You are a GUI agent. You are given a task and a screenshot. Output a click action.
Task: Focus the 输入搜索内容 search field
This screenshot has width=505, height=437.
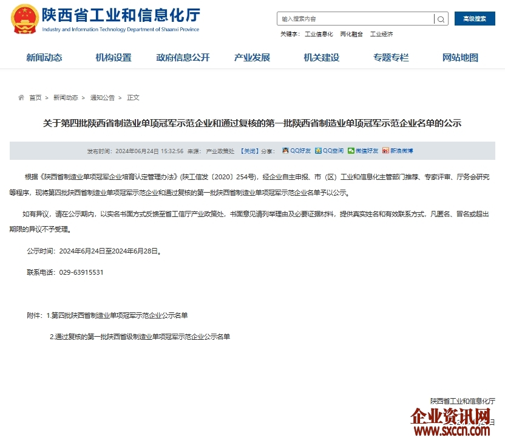pyautogui.click(x=356, y=19)
